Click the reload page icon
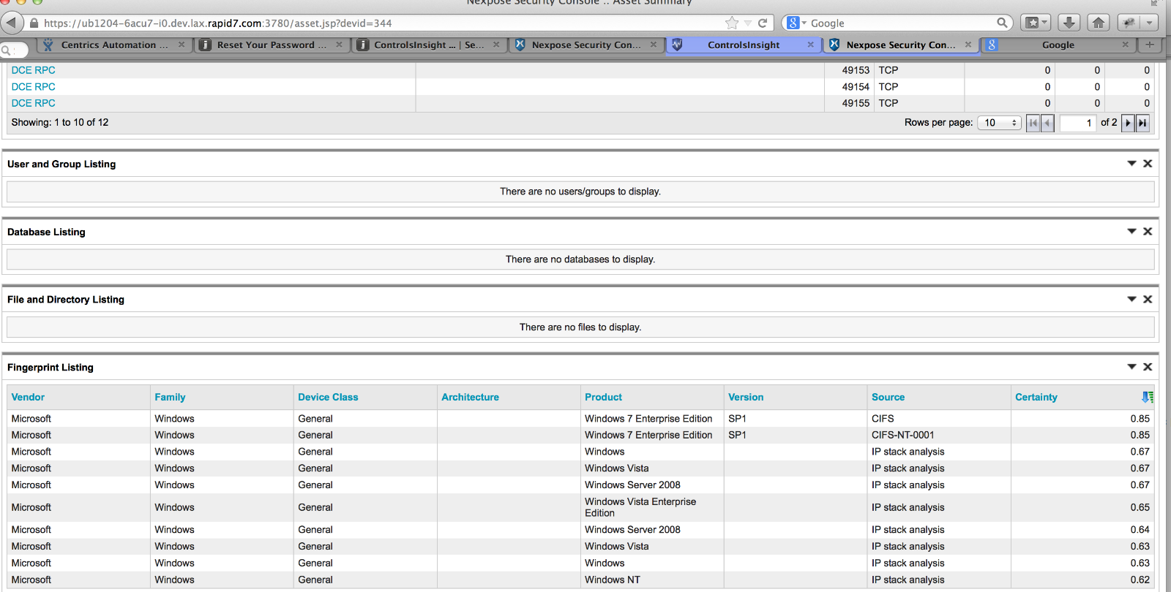This screenshot has height=592, width=1171. pos(763,23)
